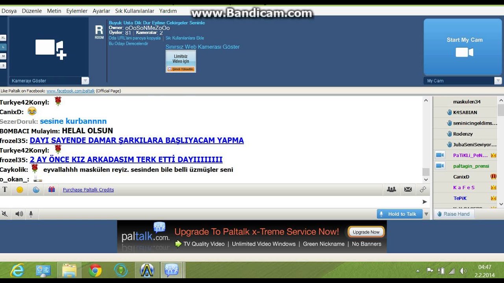Expand the My Cam dropdown
This screenshot has width=504, height=283.
(498, 81)
